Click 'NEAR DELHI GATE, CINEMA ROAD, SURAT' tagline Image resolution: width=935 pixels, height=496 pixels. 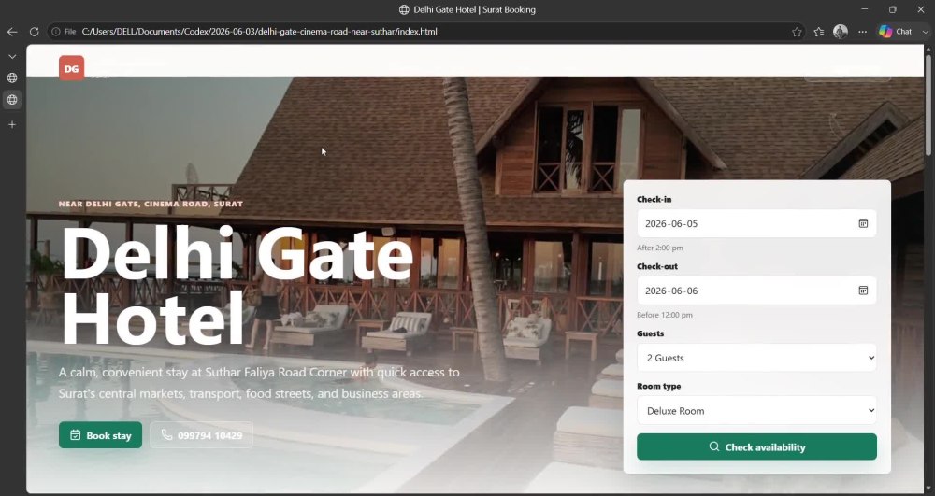(x=151, y=204)
